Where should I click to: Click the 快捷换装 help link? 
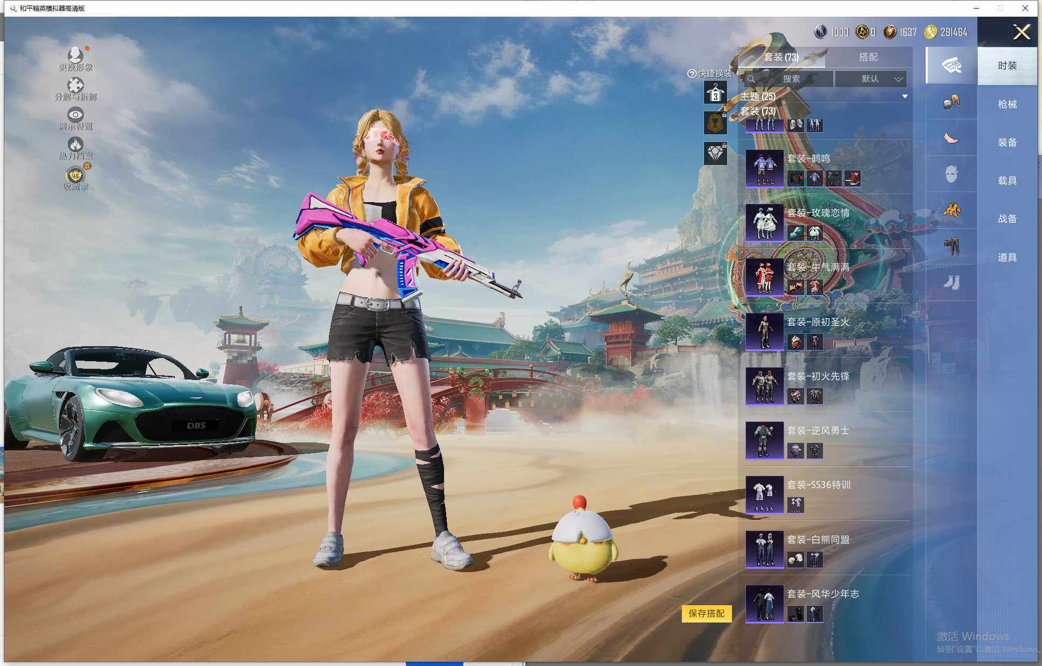coord(710,74)
